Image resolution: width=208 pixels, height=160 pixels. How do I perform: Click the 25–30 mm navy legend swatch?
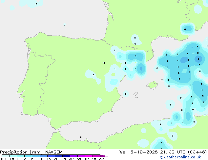point(66,156)
